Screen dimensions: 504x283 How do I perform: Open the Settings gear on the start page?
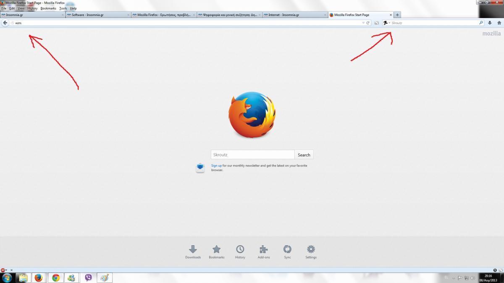311,252
